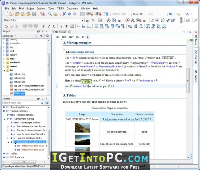
Task: Insert paragraph with pilcrow icon
Action: click(66, 26)
